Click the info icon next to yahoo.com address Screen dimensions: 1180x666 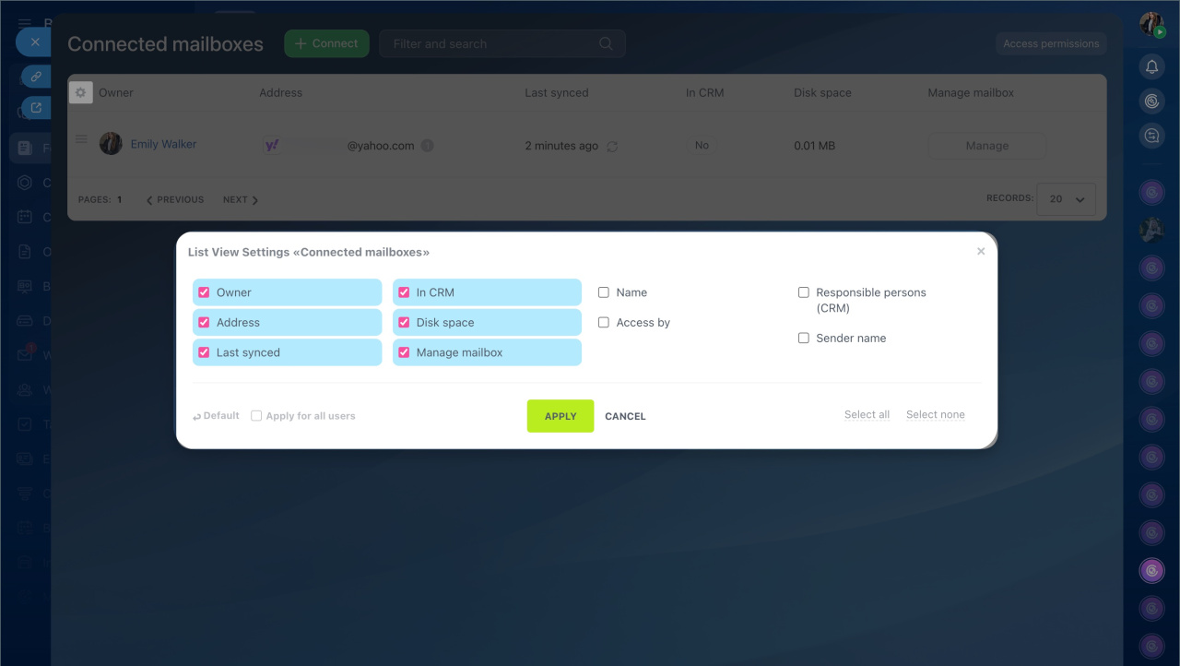click(x=427, y=146)
